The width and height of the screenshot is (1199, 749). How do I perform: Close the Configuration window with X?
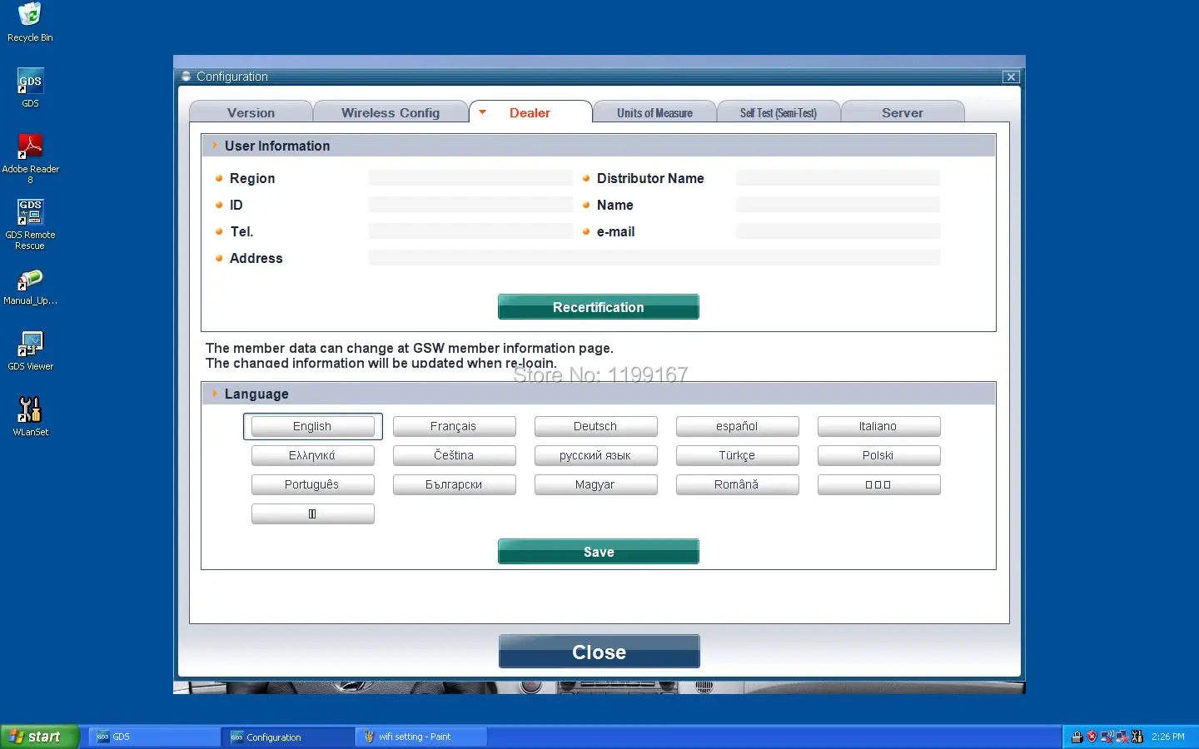click(1011, 77)
